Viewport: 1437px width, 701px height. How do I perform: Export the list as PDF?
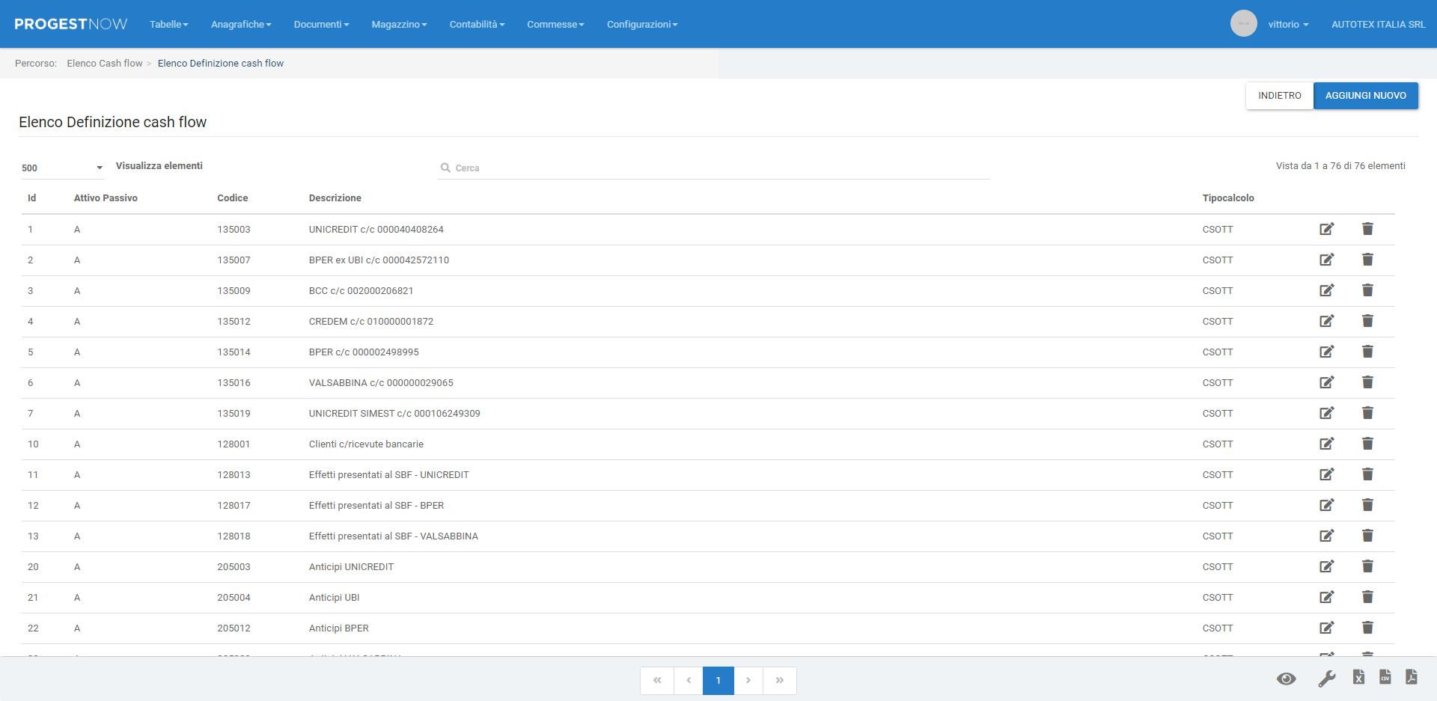1412,678
